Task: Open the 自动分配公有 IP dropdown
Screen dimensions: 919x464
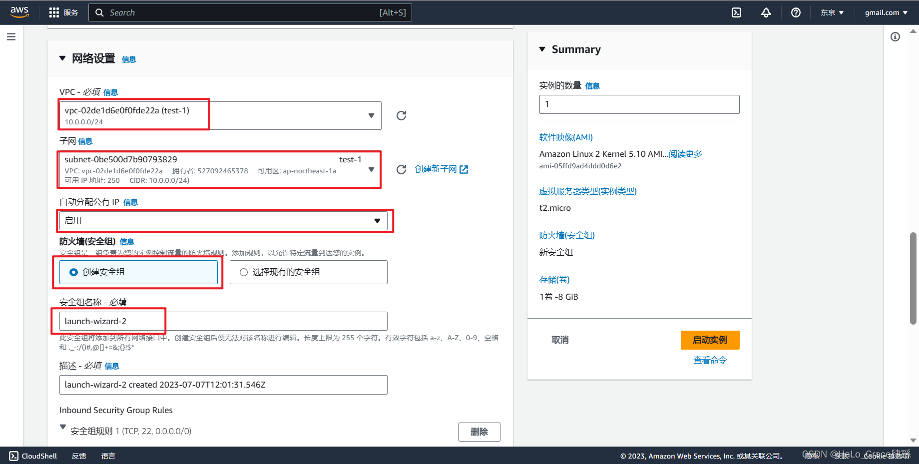Action: pos(223,221)
